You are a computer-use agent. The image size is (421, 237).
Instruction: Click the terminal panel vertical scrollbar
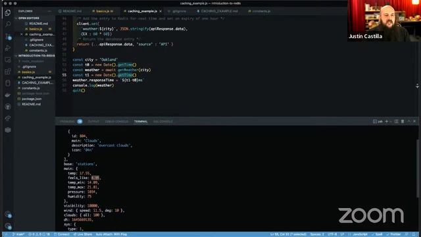point(417,168)
